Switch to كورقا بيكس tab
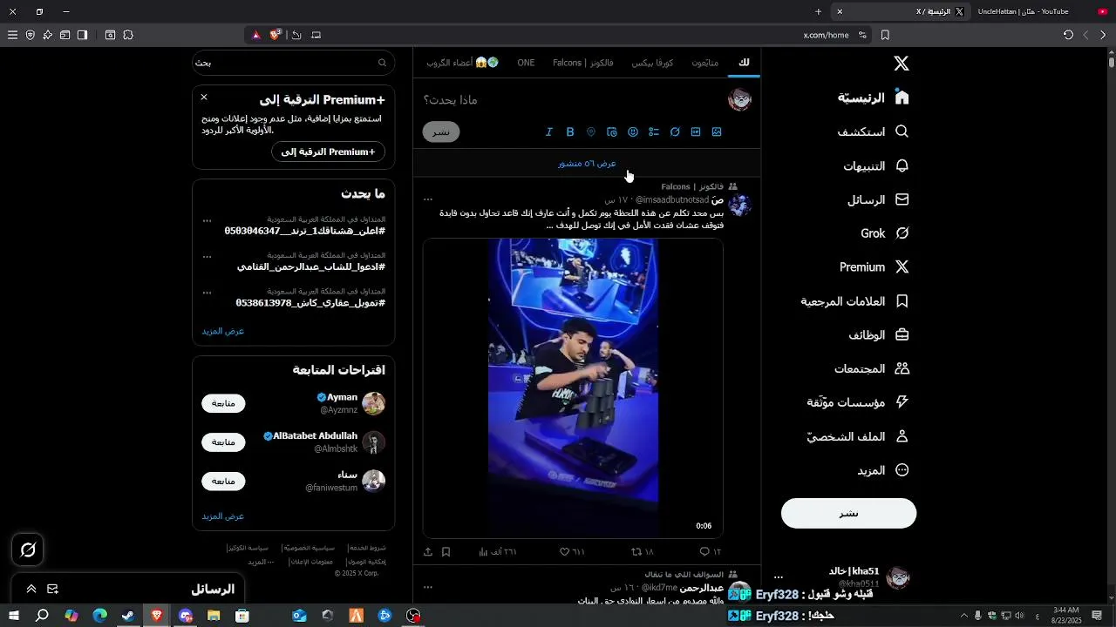The image size is (1116, 627). click(x=652, y=63)
